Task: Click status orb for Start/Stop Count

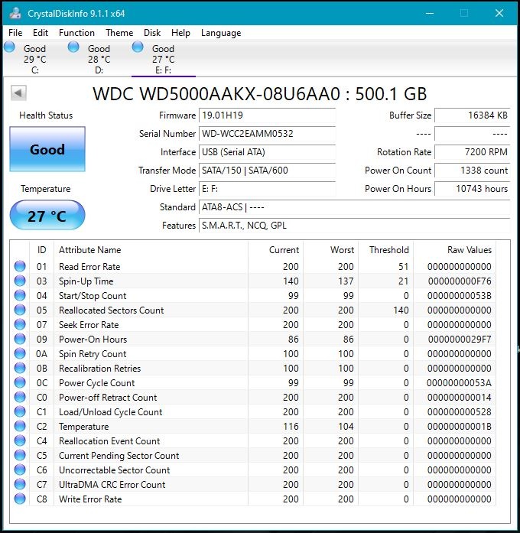Action: [x=20, y=295]
